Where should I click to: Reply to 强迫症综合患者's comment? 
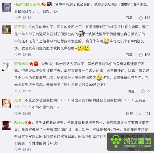pyautogui.click(x=129, y=18)
